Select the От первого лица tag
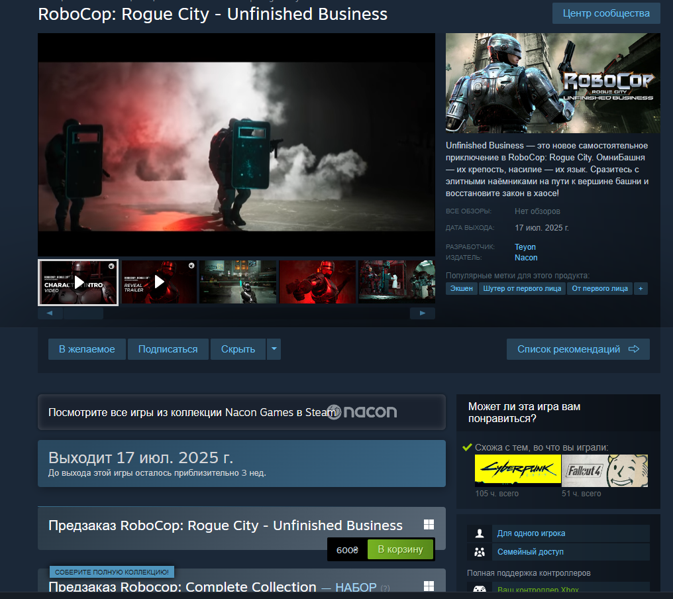This screenshot has height=599, width=673. tap(599, 288)
